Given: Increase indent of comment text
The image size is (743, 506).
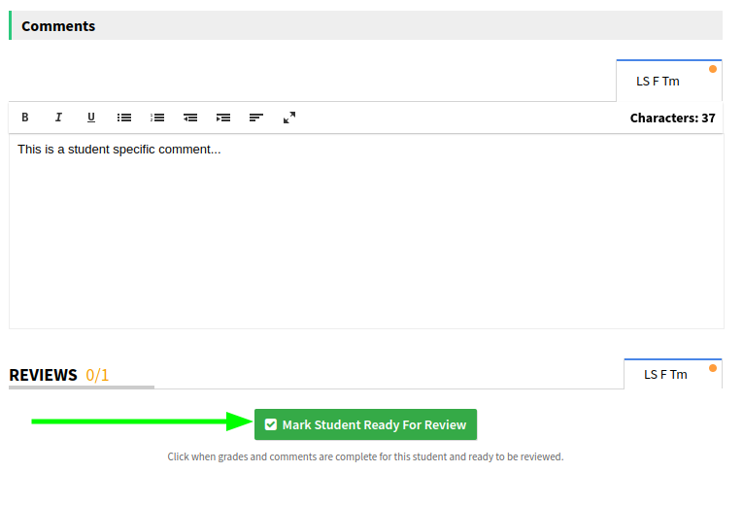Looking at the screenshot, I should (223, 118).
